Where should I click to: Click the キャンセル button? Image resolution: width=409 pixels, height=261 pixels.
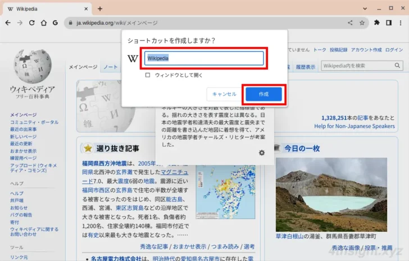[x=224, y=94]
